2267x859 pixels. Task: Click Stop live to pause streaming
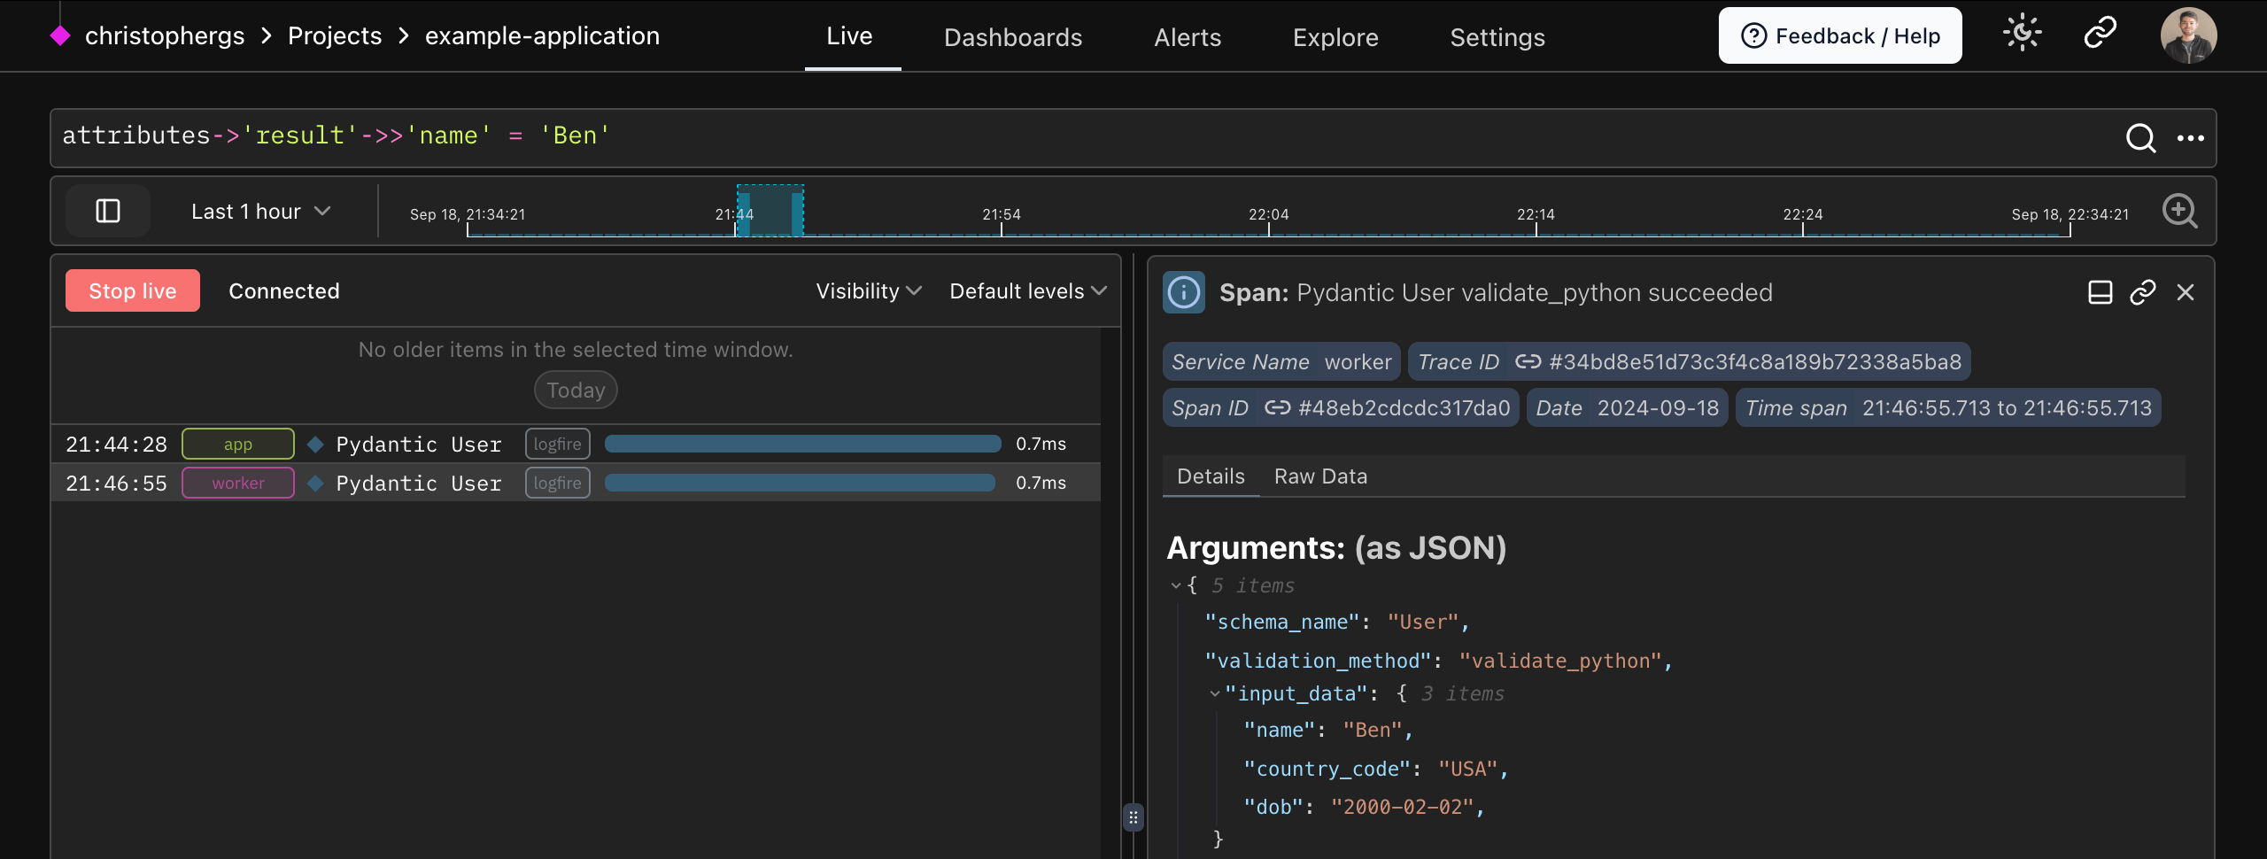[x=132, y=290]
